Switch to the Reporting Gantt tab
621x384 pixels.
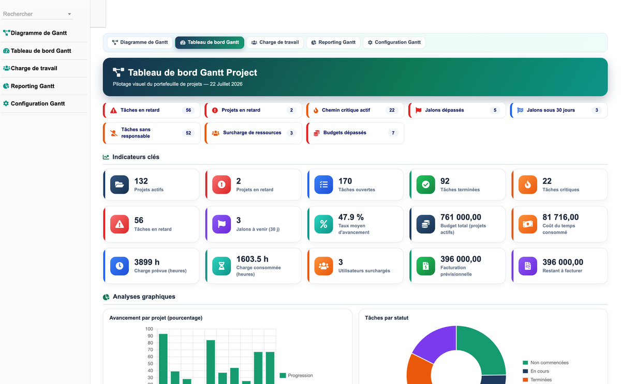pyautogui.click(x=333, y=42)
